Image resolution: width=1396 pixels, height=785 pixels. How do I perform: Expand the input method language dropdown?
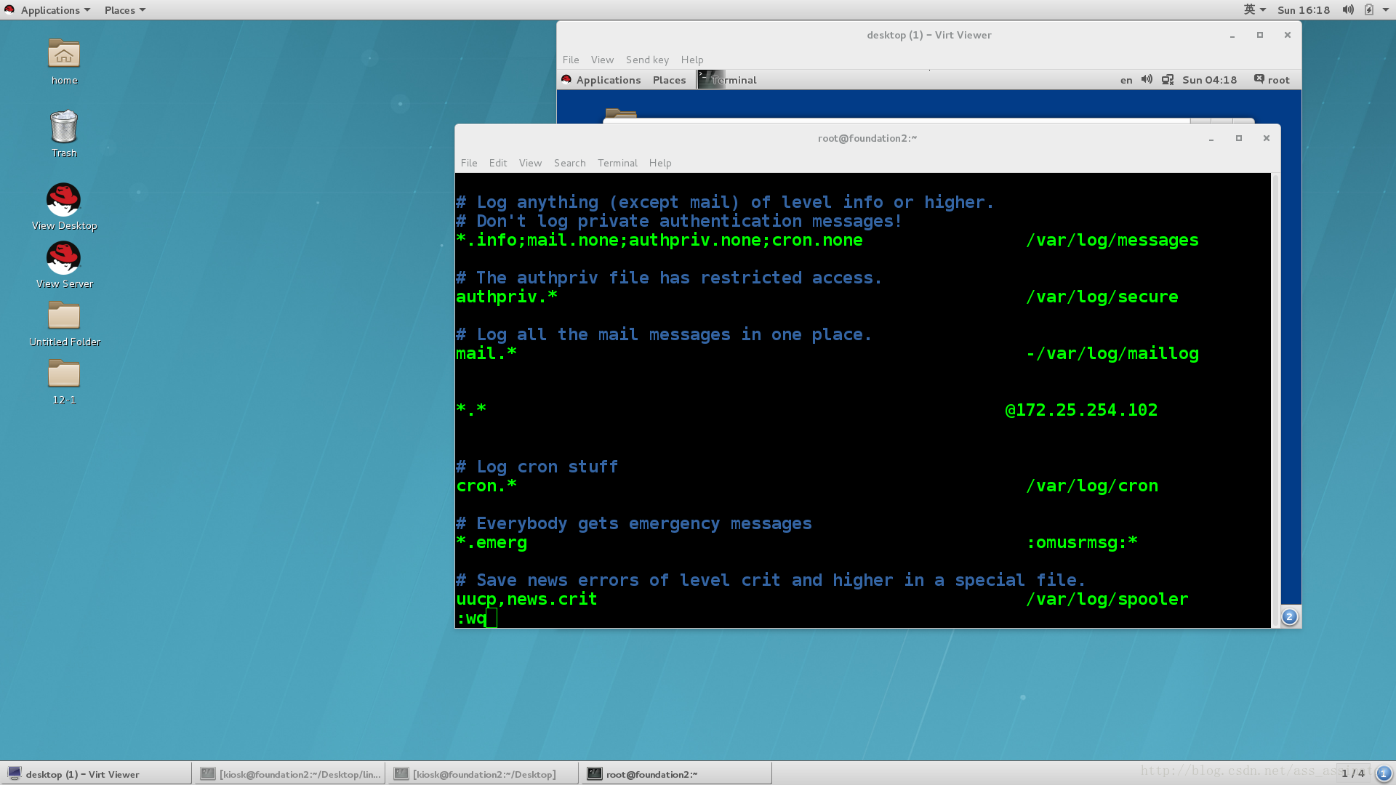[x=1254, y=9]
